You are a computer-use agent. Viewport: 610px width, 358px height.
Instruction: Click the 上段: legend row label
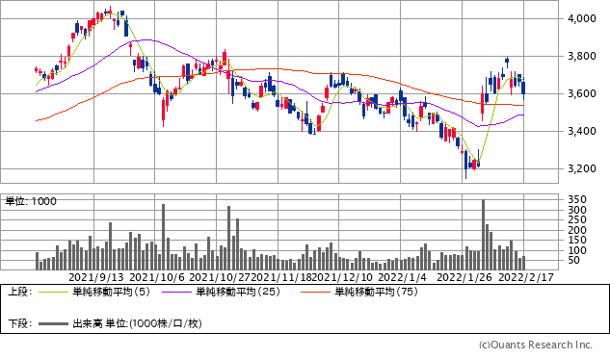click(20, 292)
